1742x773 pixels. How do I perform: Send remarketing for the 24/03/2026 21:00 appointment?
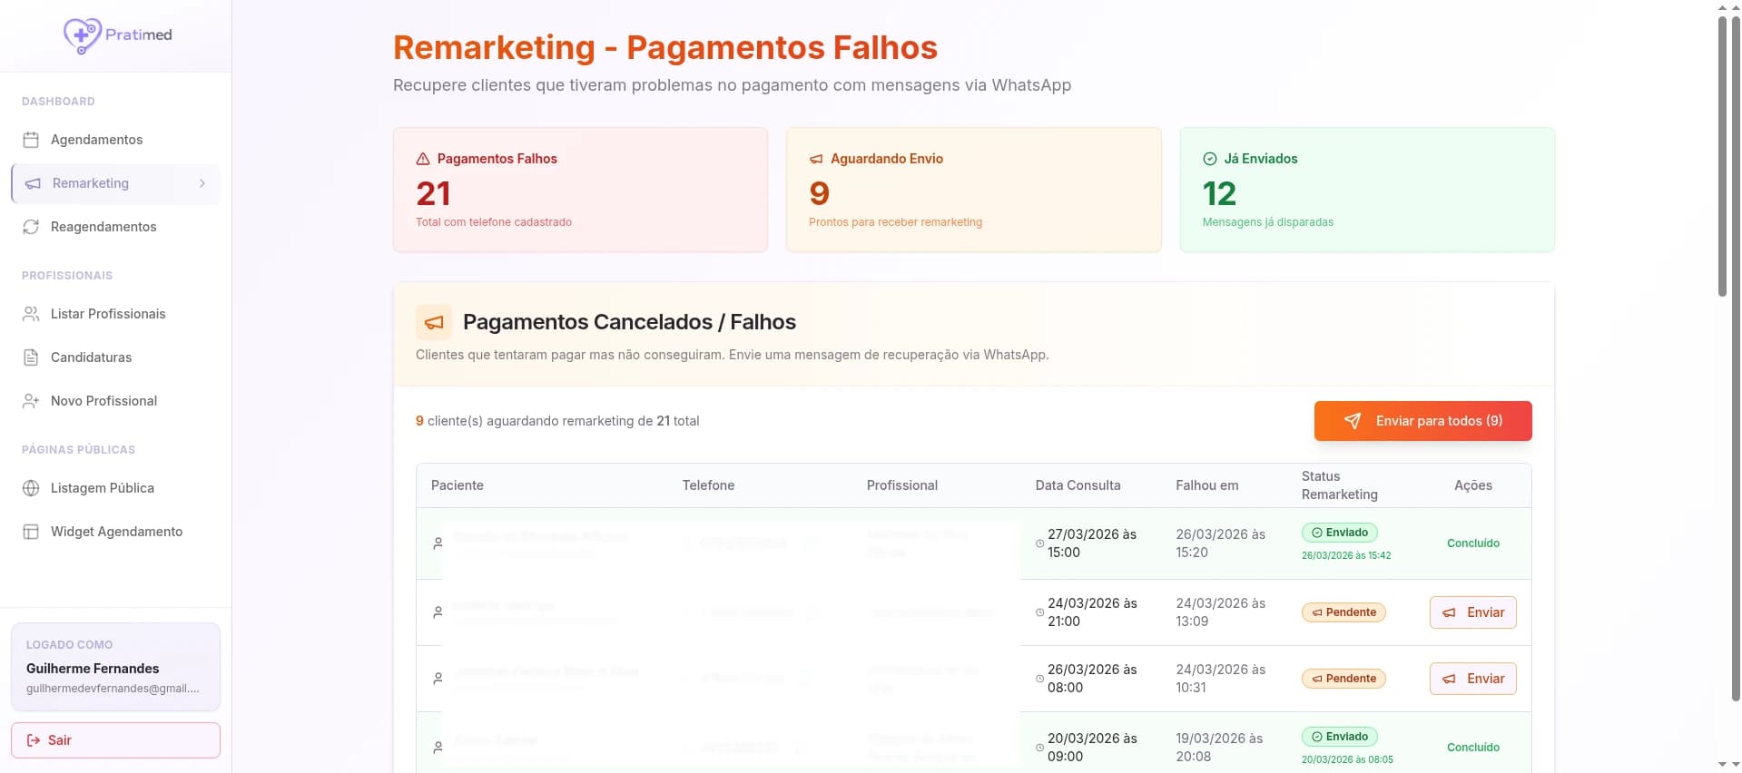pyautogui.click(x=1472, y=612)
